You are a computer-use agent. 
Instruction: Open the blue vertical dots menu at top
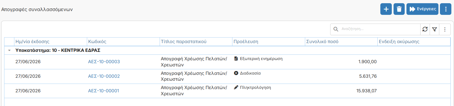(446, 9)
